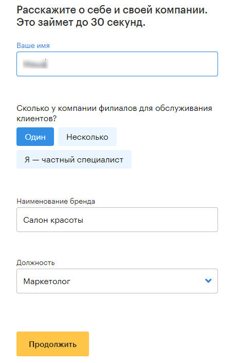
Task: Select the "Один" branch option
Action: (35, 137)
